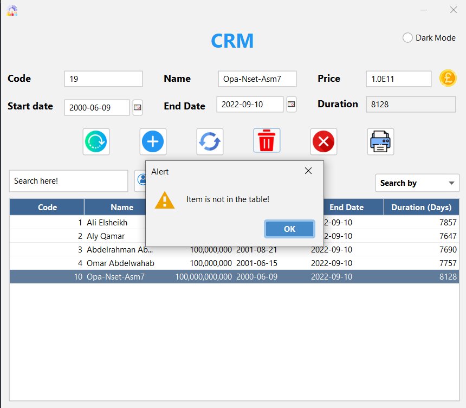Image resolution: width=466 pixels, height=408 pixels.
Task: Click the Start date field 2000-06-09
Action: click(x=97, y=107)
